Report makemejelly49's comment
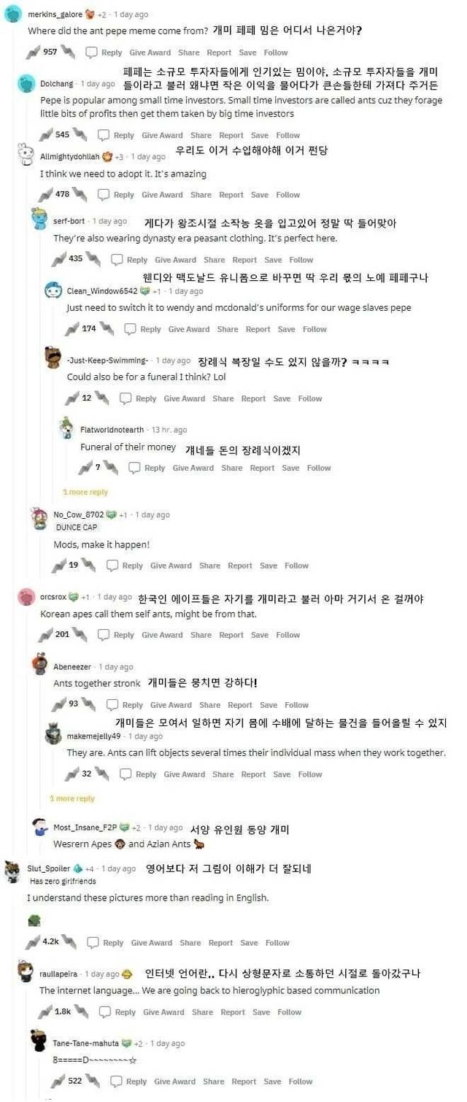Image resolution: width=467 pixels, height=1102 pixels. coord(253,774)
